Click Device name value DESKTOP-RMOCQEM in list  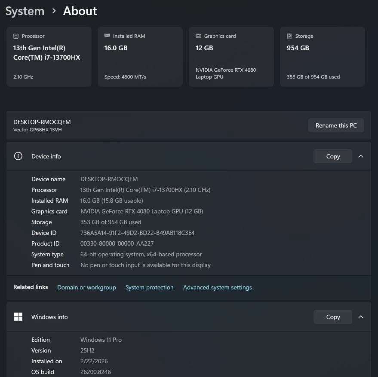[x=109, y=179]
